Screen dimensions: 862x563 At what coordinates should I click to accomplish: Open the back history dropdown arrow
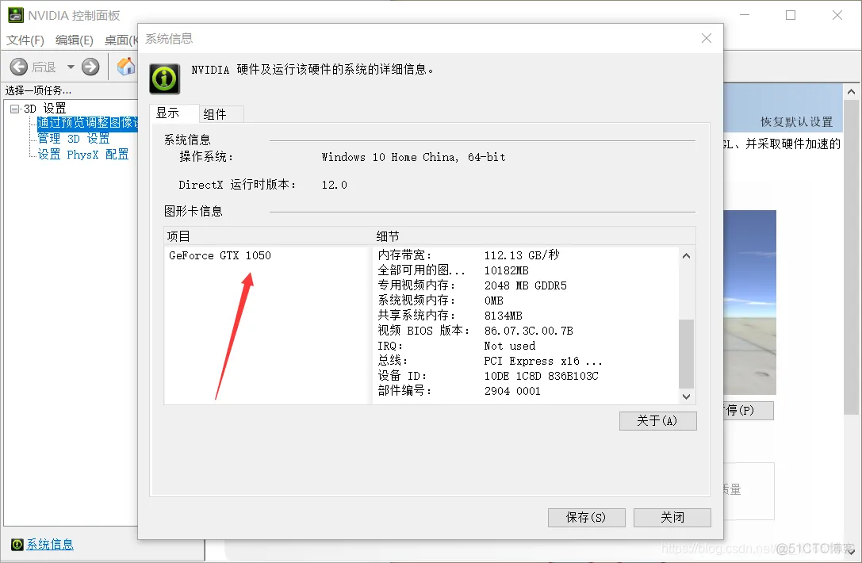[71, 67]
